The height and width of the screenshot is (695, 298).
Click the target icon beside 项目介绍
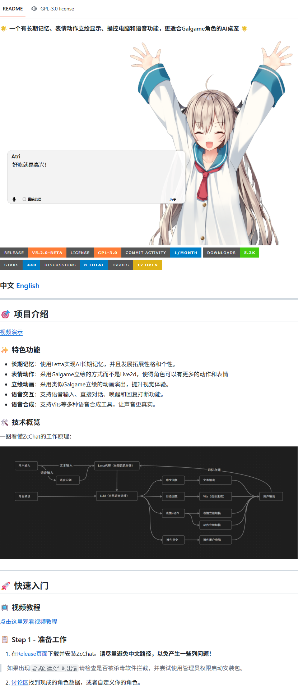pyautogui.click(x=5, y=314)
